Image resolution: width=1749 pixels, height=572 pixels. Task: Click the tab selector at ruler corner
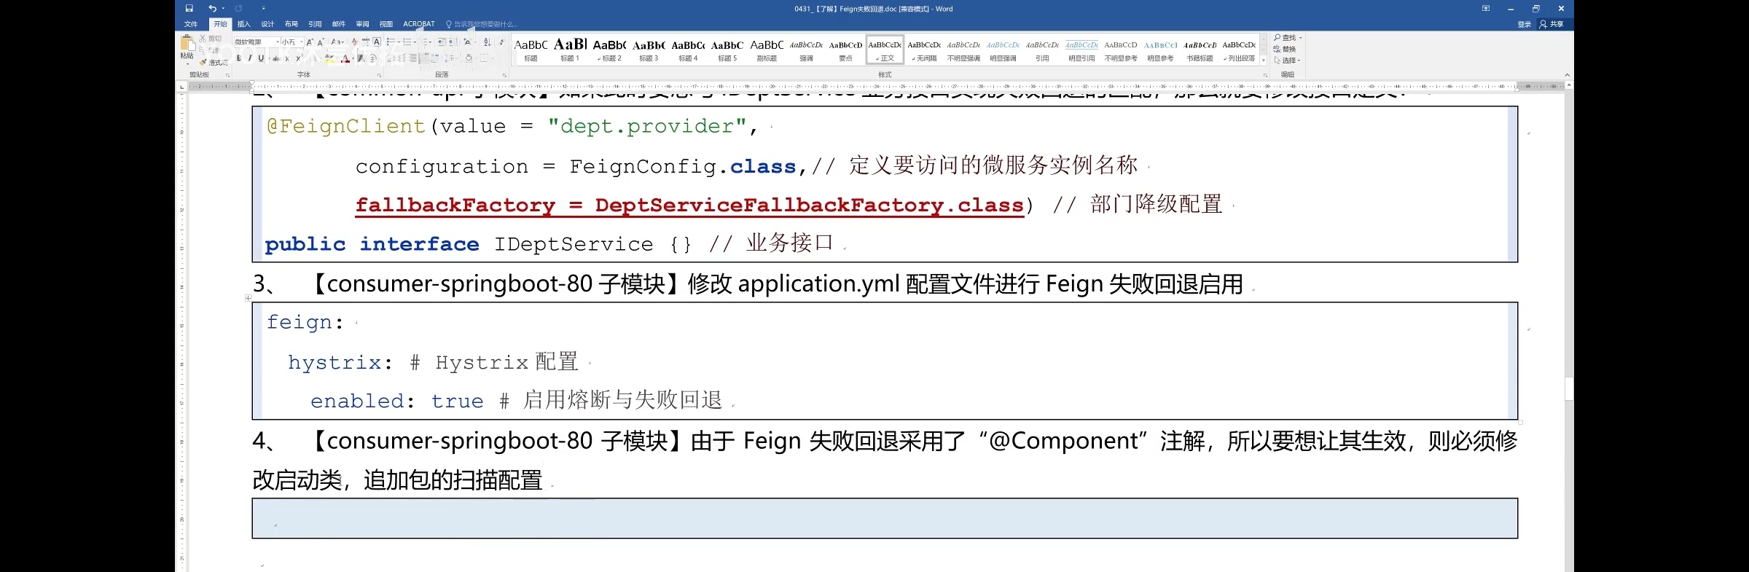click(x=181, y=87)
